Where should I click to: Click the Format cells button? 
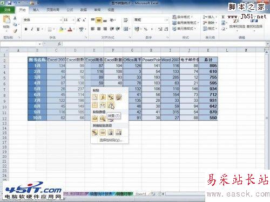pos(210,29)
